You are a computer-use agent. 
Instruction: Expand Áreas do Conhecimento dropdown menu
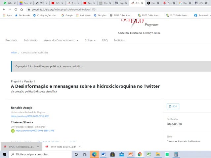[61, 40]
